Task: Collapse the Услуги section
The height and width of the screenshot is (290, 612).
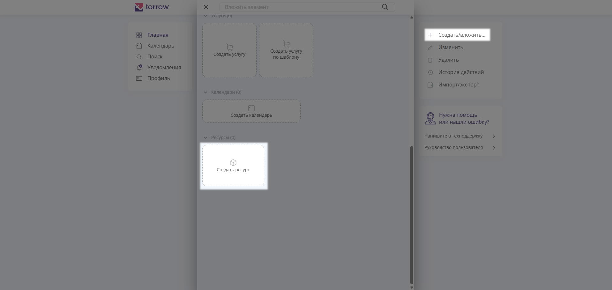Action: (205, 16)
